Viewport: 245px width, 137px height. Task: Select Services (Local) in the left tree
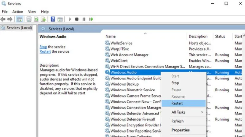[19, 28]
